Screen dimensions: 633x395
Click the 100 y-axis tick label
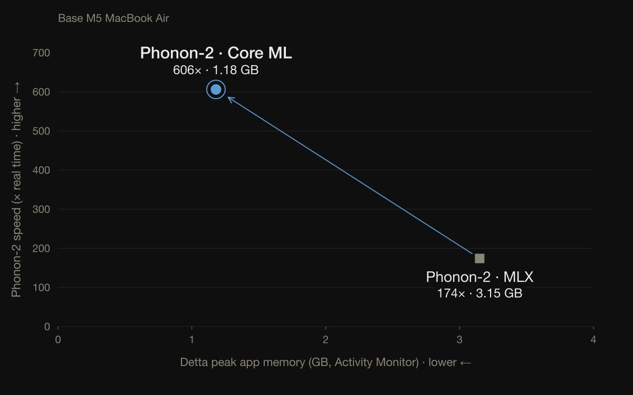tap(41, 288)
